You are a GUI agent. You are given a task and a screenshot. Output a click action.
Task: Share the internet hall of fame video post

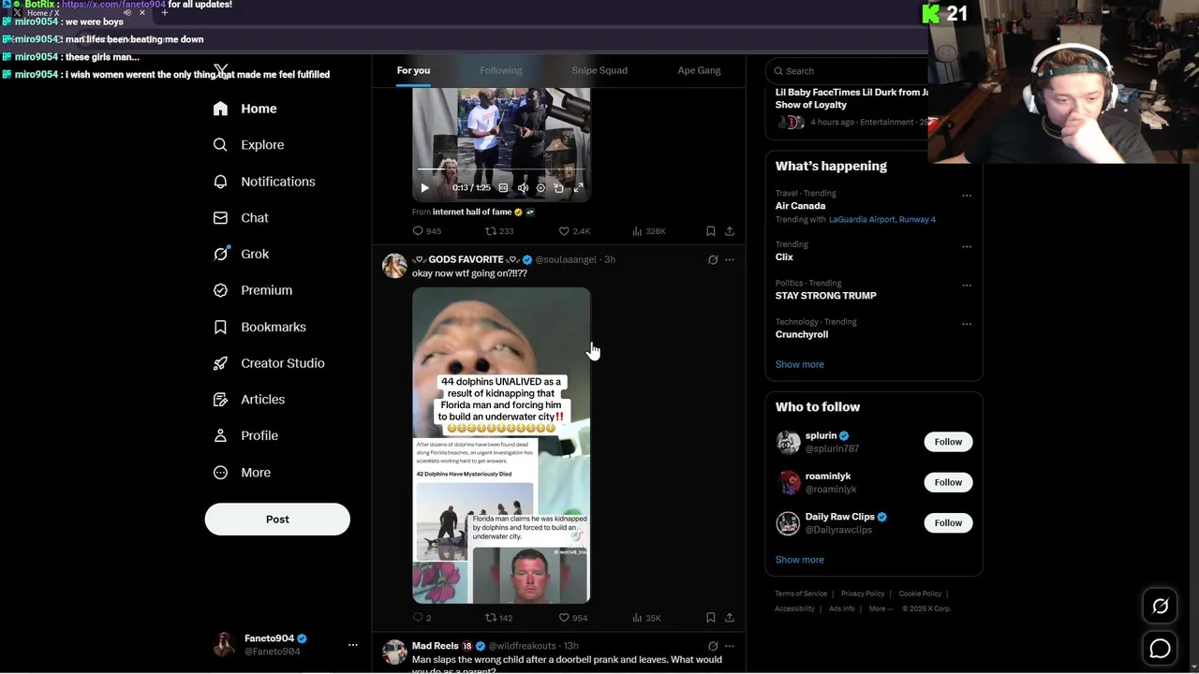pos(730,231)
